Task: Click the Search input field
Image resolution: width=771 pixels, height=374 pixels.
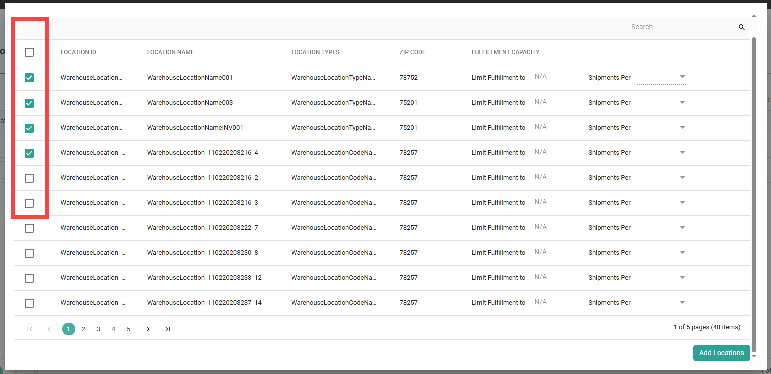Action: point(680,27)
